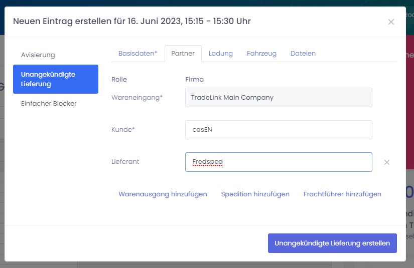Go to the Ladung tab

point(221,54)
